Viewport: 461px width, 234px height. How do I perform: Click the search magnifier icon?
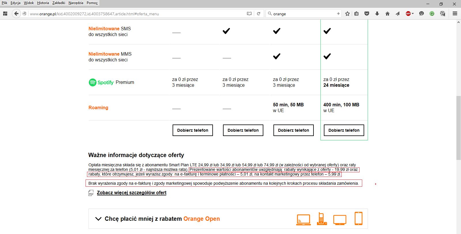click(x=270, y=14)
